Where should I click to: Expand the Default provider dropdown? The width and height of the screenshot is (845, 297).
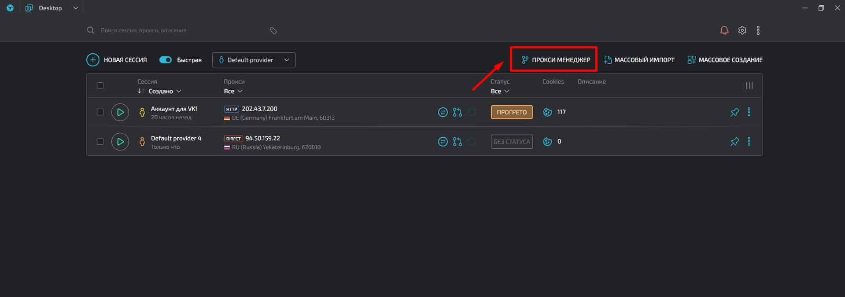click(254, 60)
